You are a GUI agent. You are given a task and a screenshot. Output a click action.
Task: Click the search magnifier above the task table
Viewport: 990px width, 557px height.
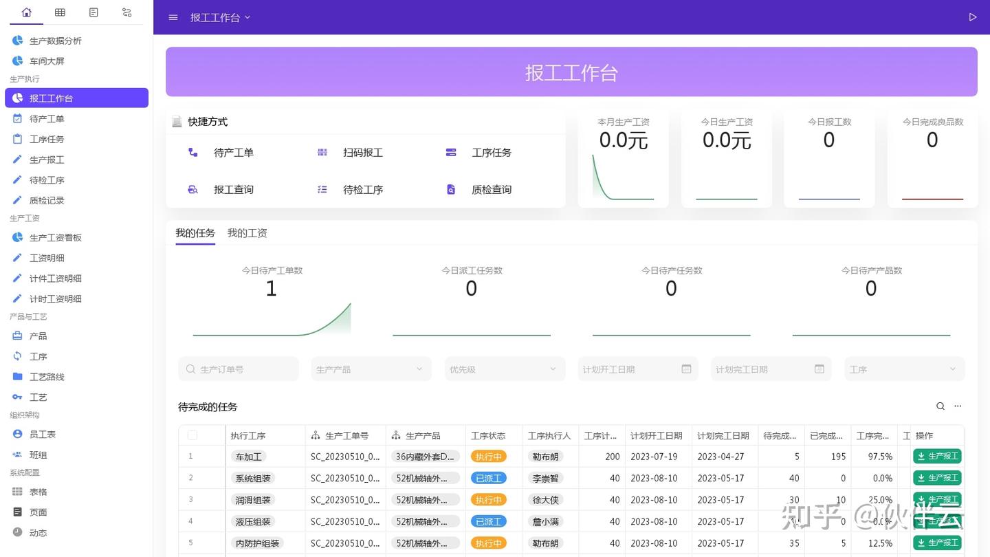(x=940, y=406)
